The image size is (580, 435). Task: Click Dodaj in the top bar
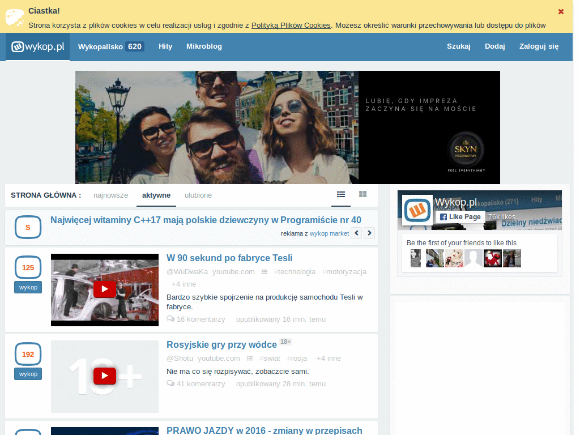pyautogui.click(x=495, y=46)
